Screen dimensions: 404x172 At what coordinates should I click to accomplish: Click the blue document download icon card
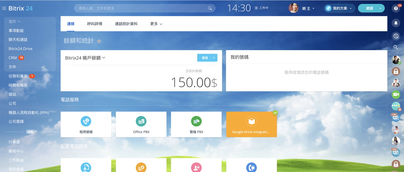[x=86, y=168]
